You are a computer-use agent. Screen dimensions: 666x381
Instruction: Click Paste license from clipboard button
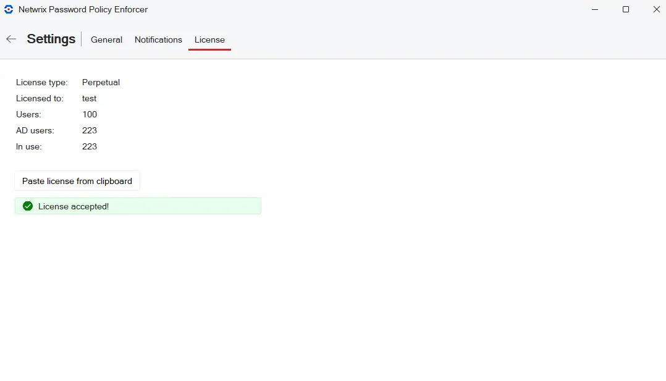click(x=77, y=181)
